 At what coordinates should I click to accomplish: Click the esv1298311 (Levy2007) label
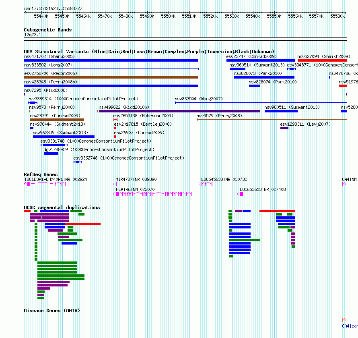click(305, 124)
